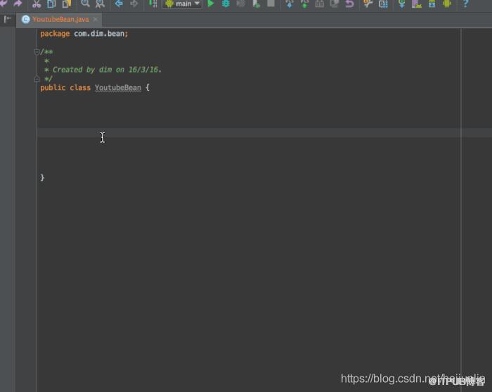Screen dimensions: 492x392
Task: Click the side-panel toggle left of the tab
Action: click(x=7, y=19)
